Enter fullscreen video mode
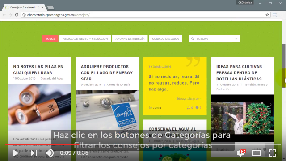Screen dimensions: 286x161 click(273, 153)
